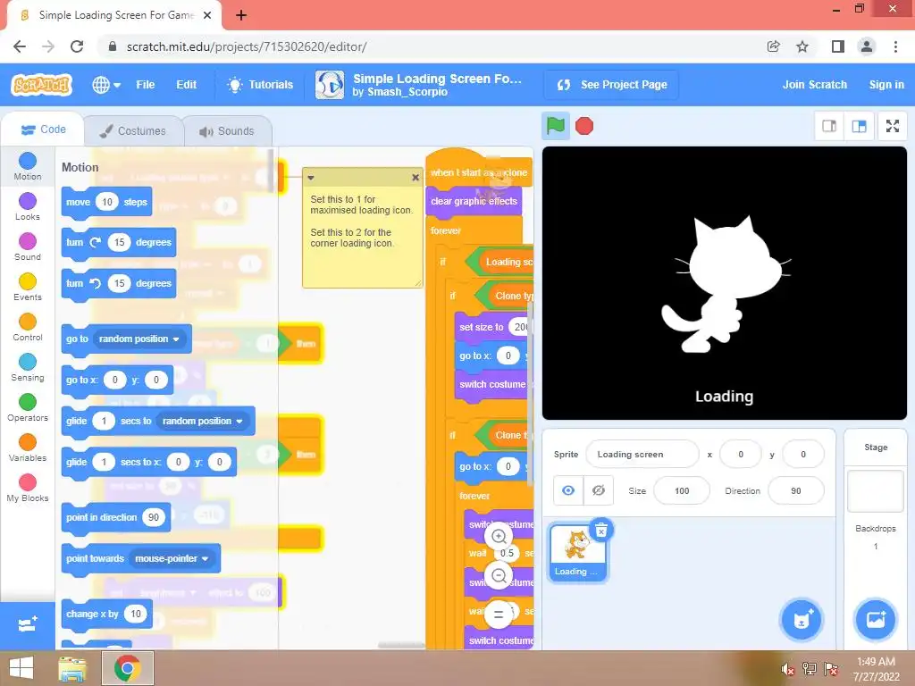
Task: Click Sign in
Action: (x=886, y=85)
